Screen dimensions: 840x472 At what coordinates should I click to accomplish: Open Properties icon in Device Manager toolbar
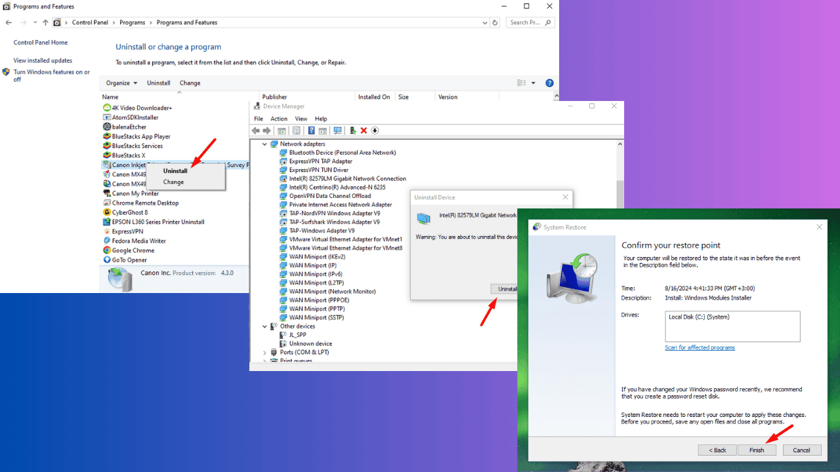tap(297, 130)
